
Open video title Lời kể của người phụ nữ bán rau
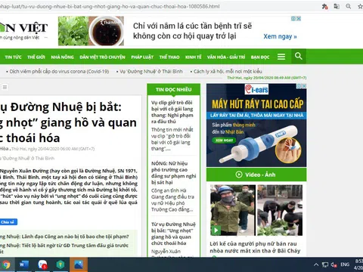click(x=255, y=247)
